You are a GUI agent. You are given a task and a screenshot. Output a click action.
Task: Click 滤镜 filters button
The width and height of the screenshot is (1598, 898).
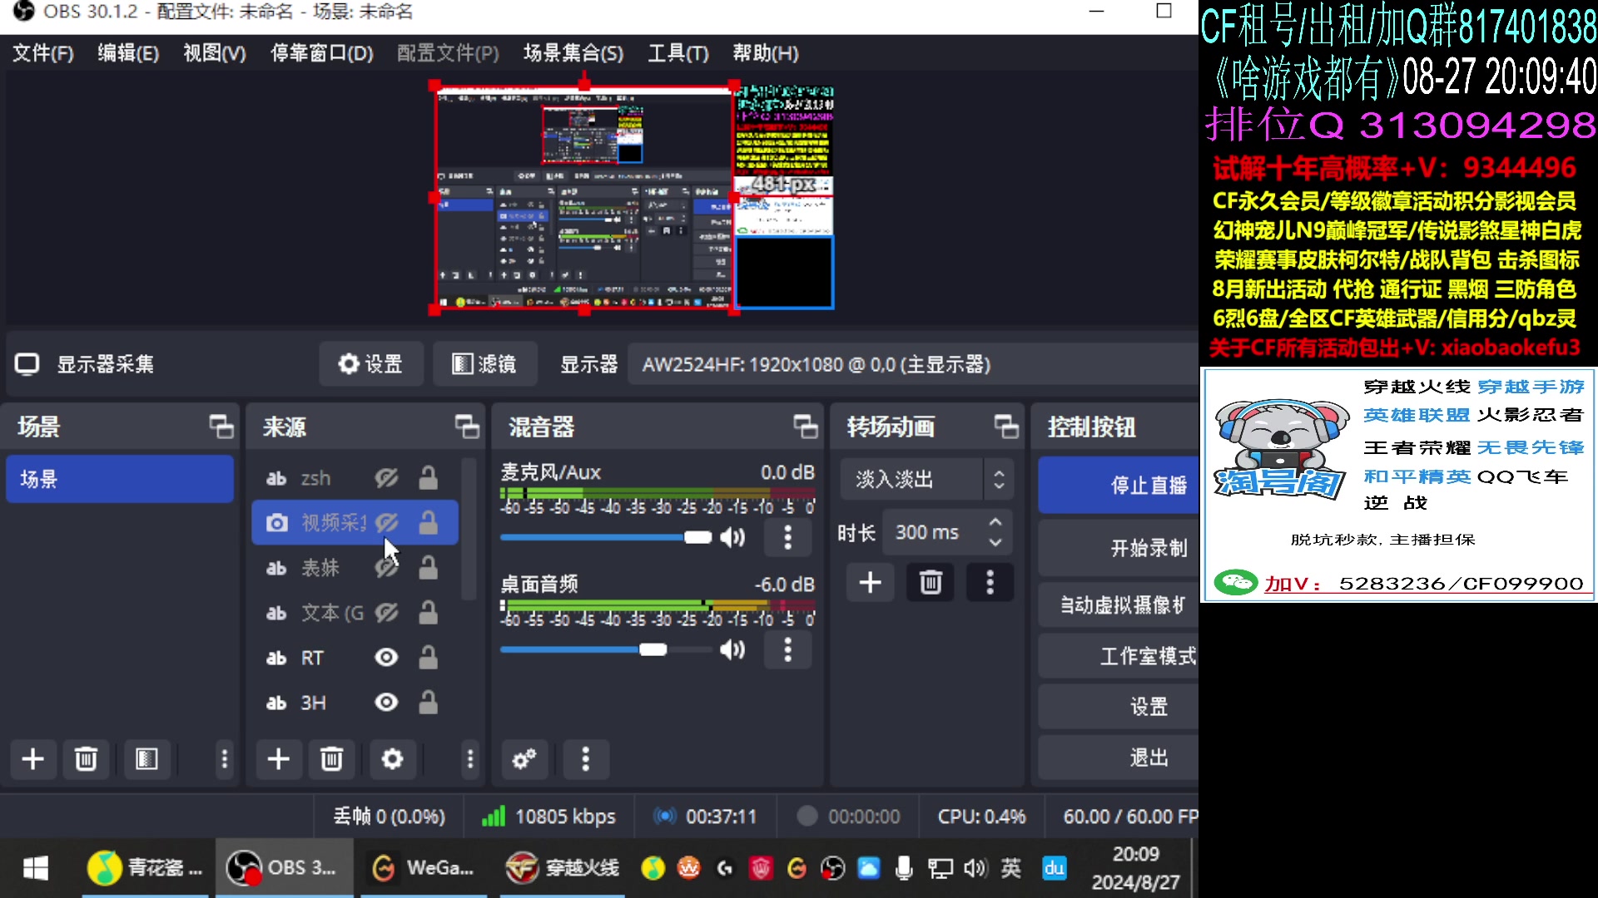coord(484,364)
